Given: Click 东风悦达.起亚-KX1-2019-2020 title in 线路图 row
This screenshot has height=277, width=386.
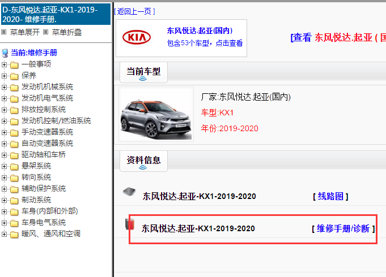Looking at the screenshot, I should click(x=200, y=196).
